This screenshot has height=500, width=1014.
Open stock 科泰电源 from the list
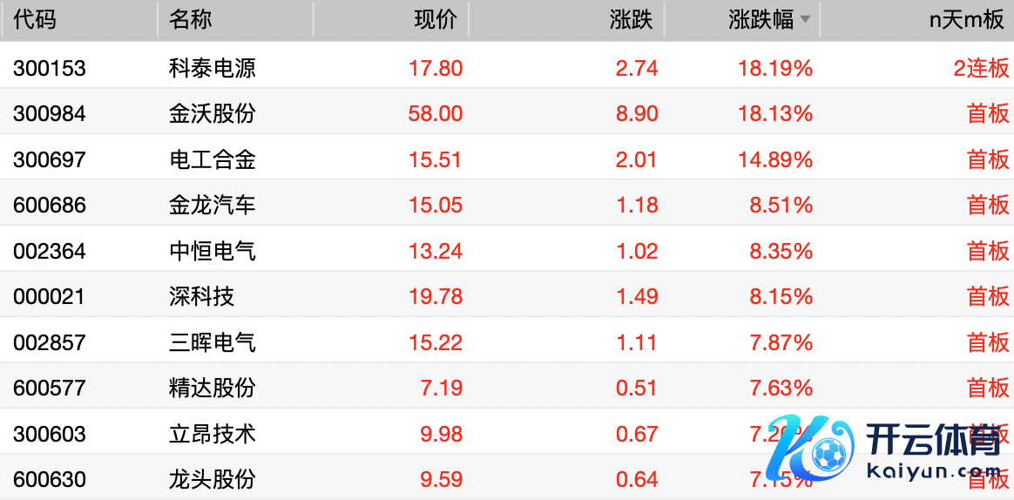tap(213, 68)
